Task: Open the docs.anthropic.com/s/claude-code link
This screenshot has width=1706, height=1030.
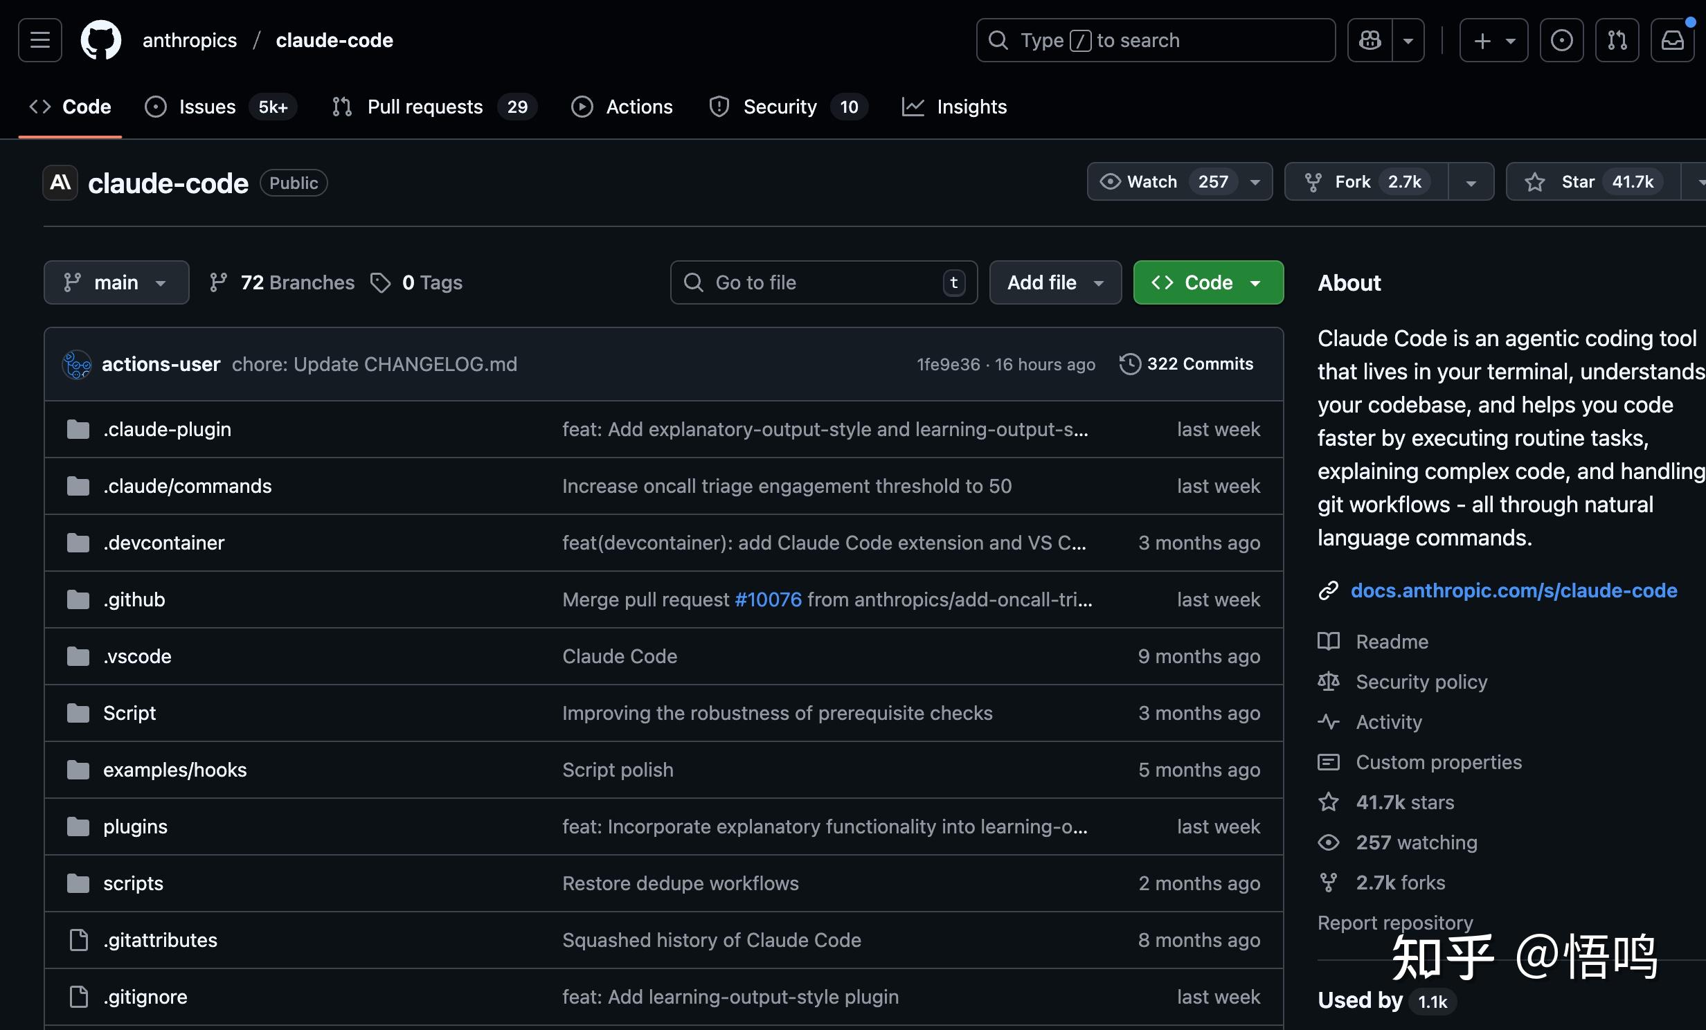Action: point(1514,590)
